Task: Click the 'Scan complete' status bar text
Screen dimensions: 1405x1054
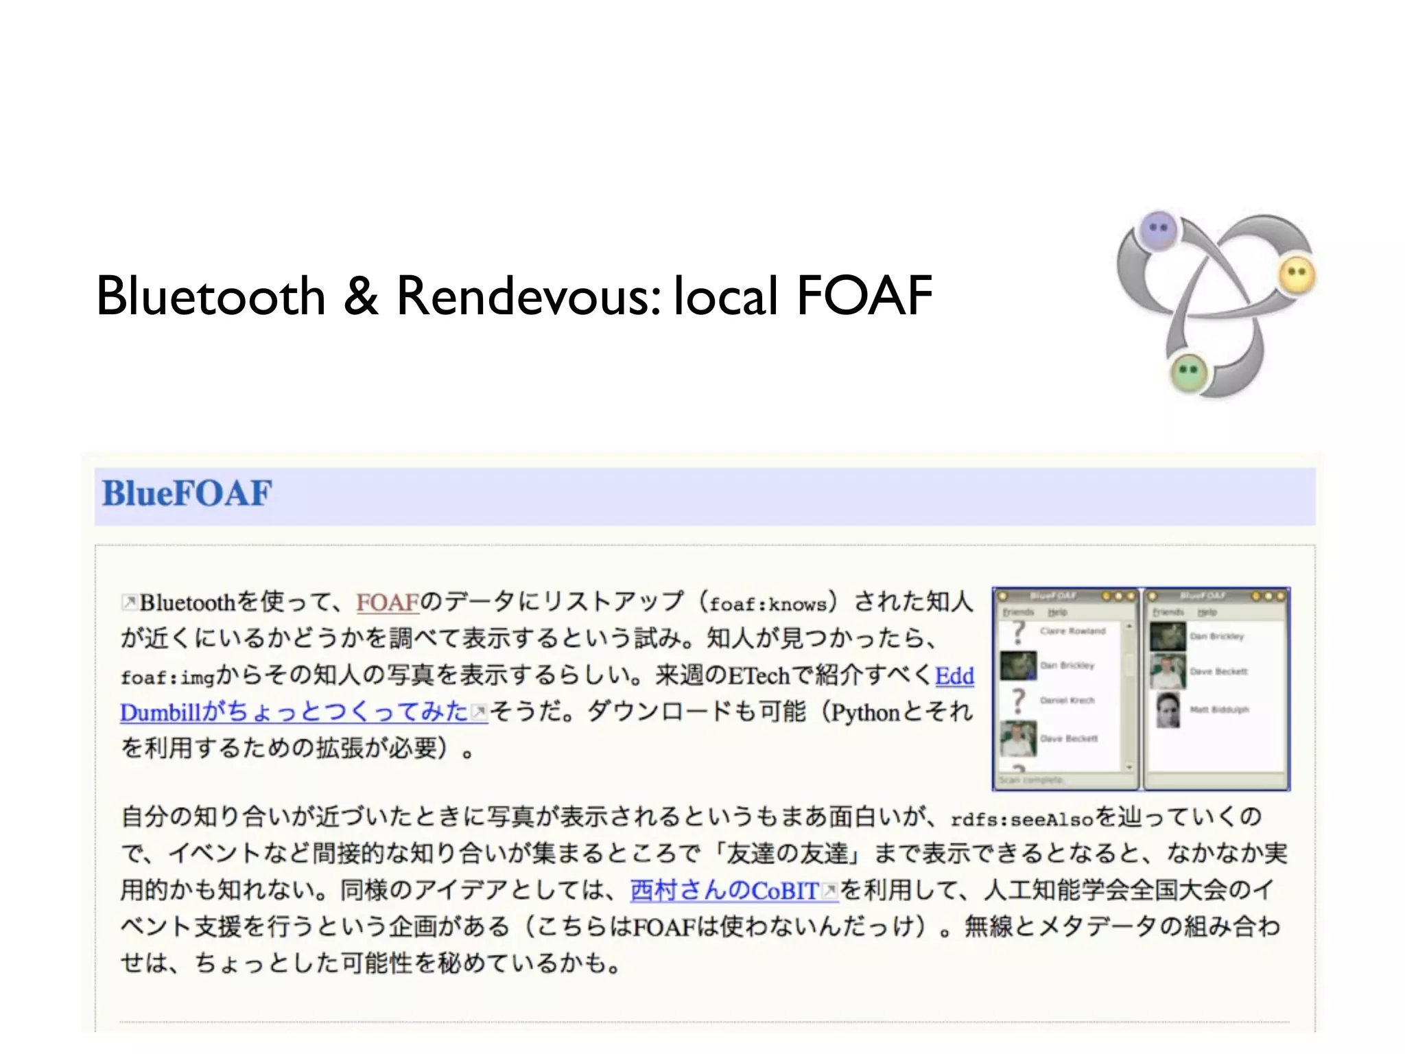Action: 1030,780
